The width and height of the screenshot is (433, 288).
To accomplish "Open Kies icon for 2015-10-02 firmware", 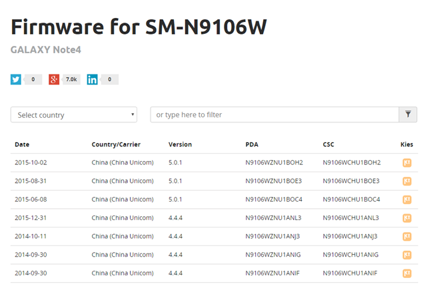I will pyautogui.click(x=406, y=162).
